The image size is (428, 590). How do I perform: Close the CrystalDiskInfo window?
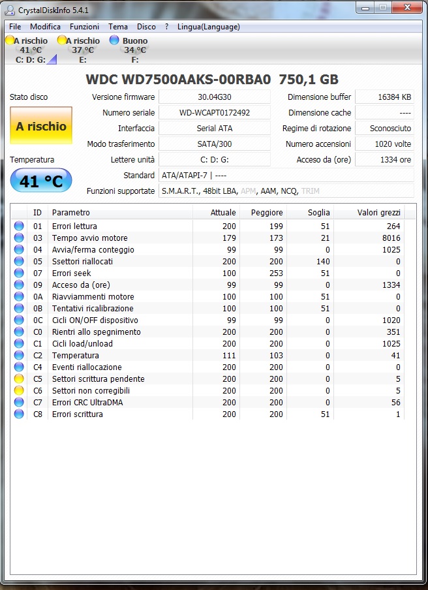(407, 8)
